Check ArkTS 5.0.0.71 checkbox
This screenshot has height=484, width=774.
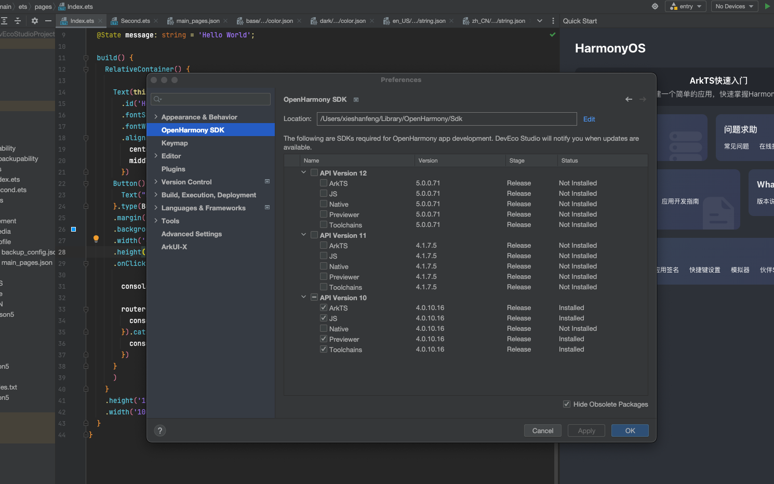click(324, 183)
